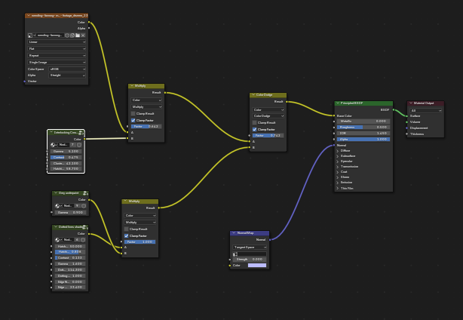Click the image name field in the Image Texture node

click(50, 35)
